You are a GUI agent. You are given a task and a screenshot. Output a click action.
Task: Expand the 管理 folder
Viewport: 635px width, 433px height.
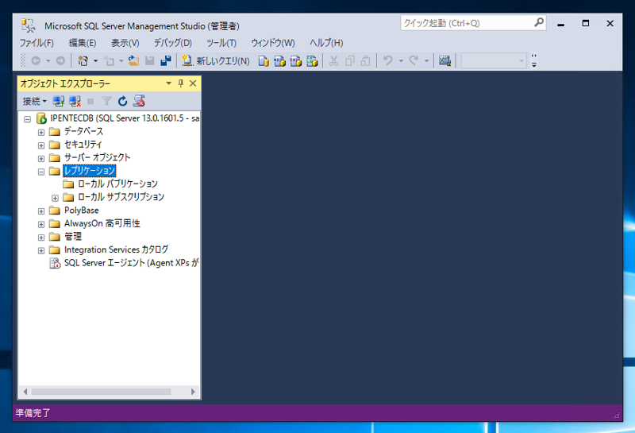[x=41, y=238]
